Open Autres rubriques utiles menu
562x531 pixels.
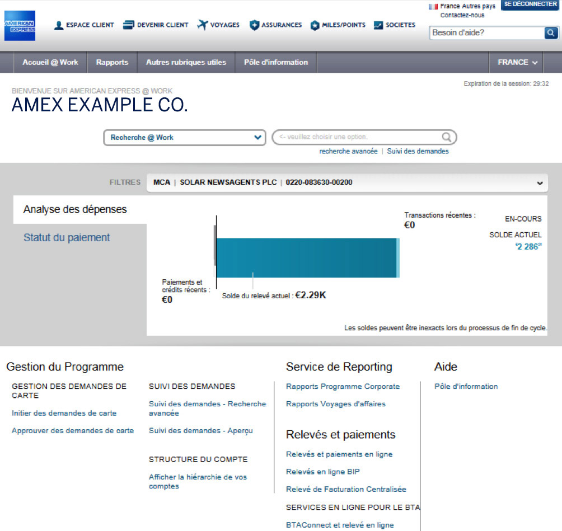[186, 62]
